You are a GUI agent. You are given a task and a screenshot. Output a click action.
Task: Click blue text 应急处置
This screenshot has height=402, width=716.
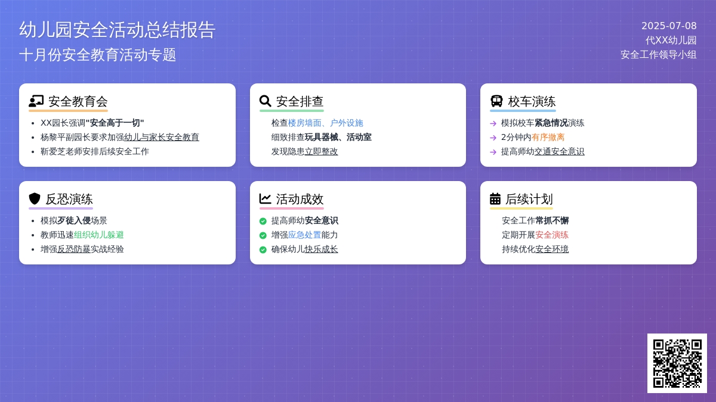(305, 235)
